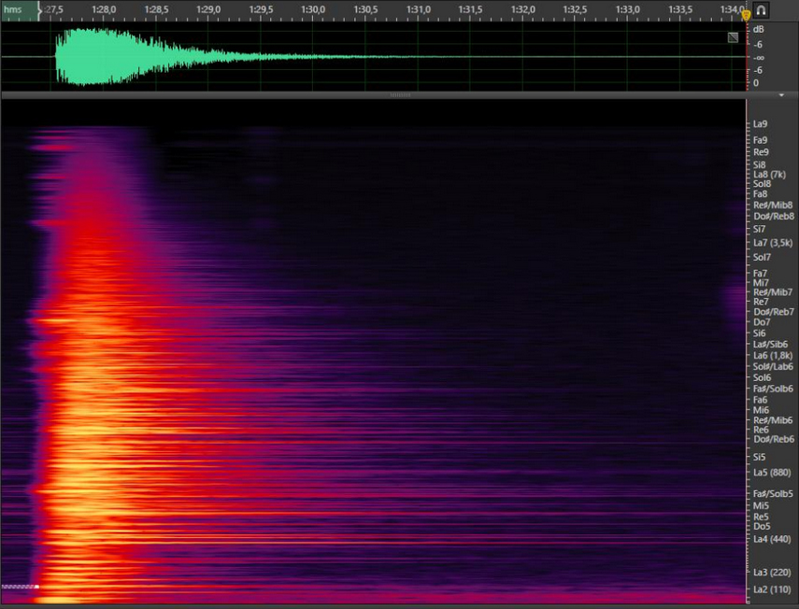Click the La2 (110) frequency label
This screenshot has width=799, height=609.
click(x=772, y=589)
